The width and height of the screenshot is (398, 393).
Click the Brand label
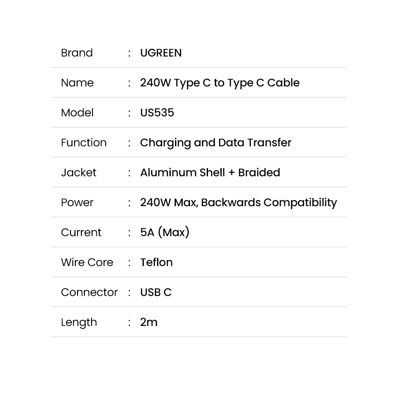(x=77, y=53)
